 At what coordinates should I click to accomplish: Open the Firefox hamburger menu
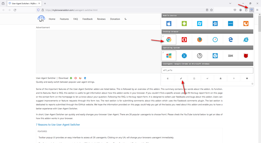click(x=257, y=10)
